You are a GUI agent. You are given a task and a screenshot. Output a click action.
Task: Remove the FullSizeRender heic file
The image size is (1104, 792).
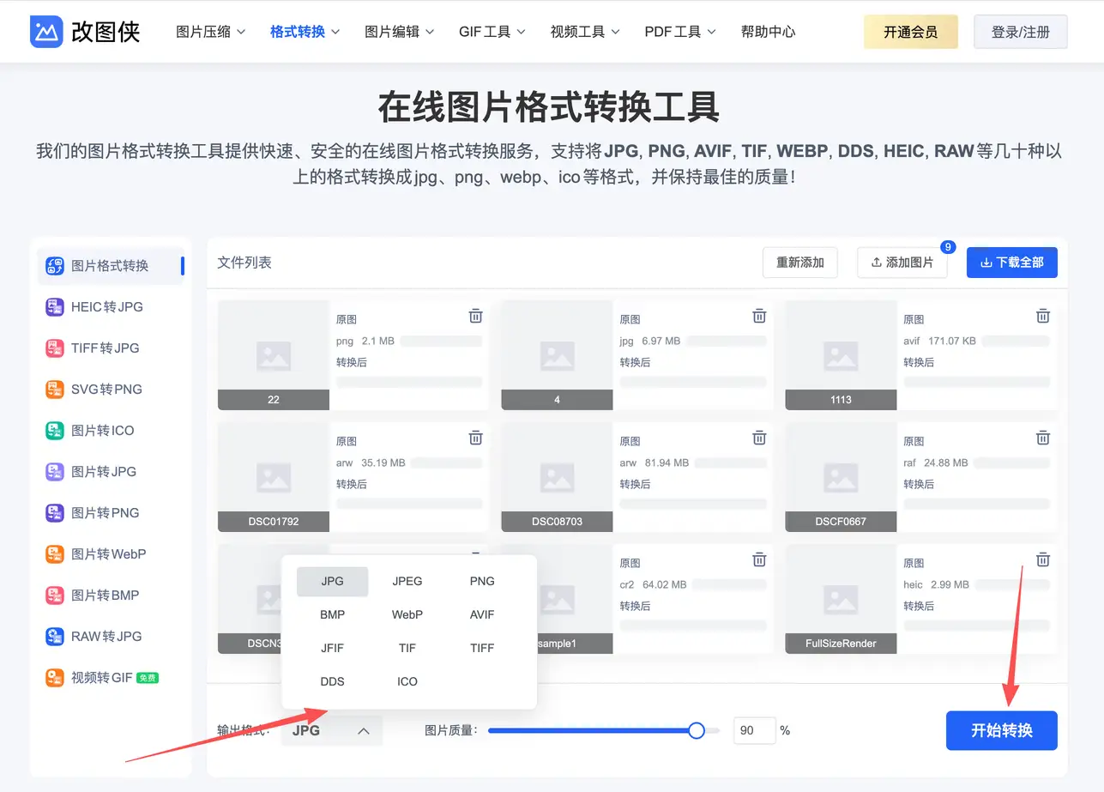tap(1042, 559)
